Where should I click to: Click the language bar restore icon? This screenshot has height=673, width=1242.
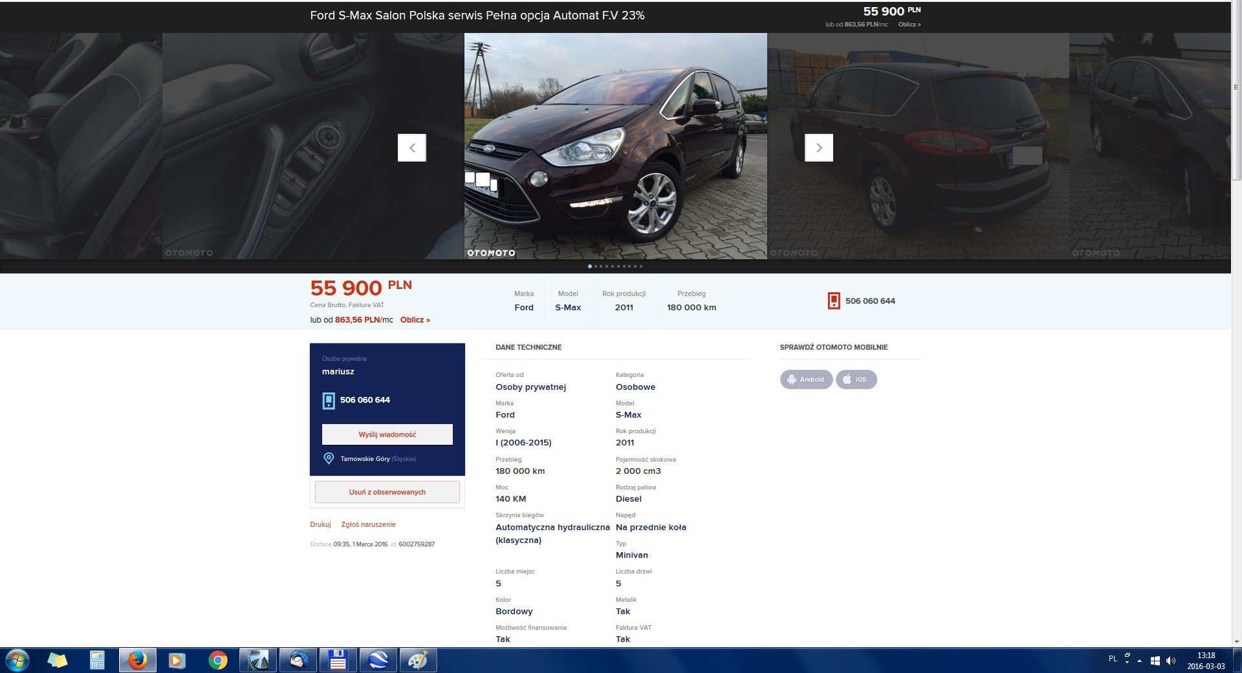pos(1128,656)
